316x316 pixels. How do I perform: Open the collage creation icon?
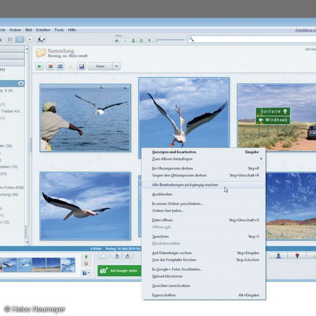coord(50,66)
